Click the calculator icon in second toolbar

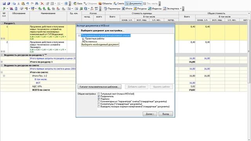click(16, 9)
